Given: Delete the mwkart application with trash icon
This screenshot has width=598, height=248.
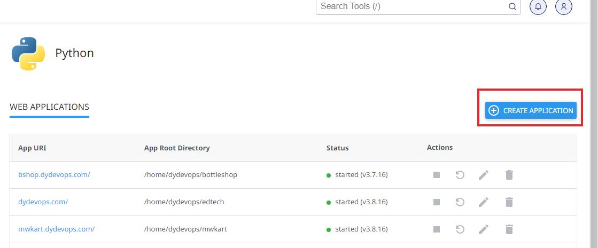Looking at the screenshot, I should coord(509,229).
